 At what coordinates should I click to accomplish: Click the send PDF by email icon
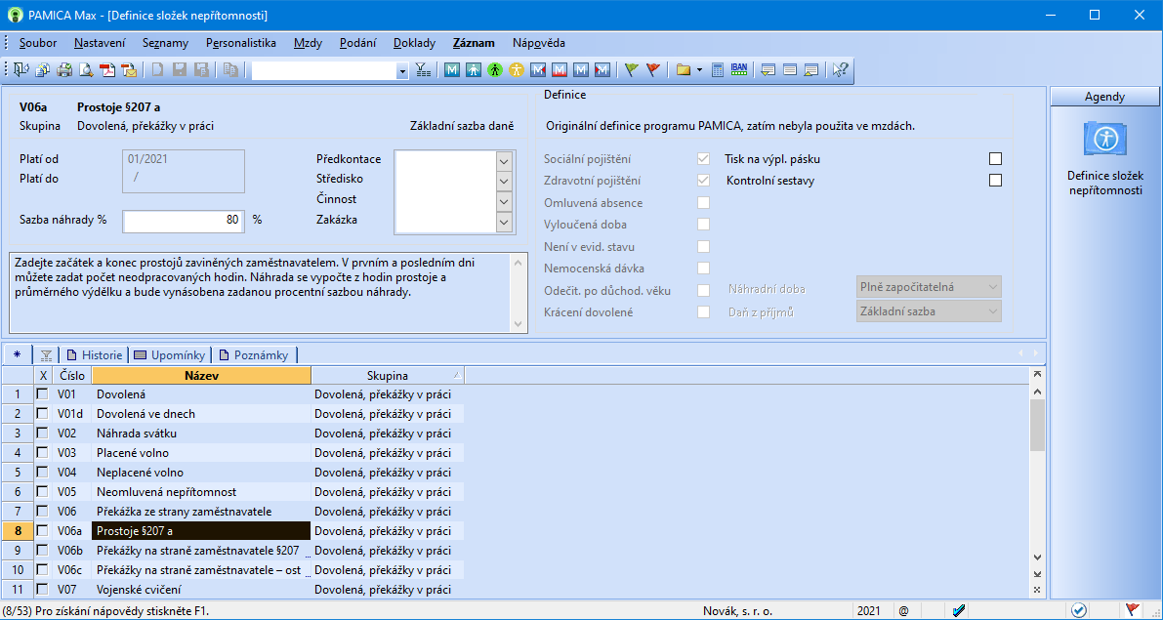tap(129, 69)
